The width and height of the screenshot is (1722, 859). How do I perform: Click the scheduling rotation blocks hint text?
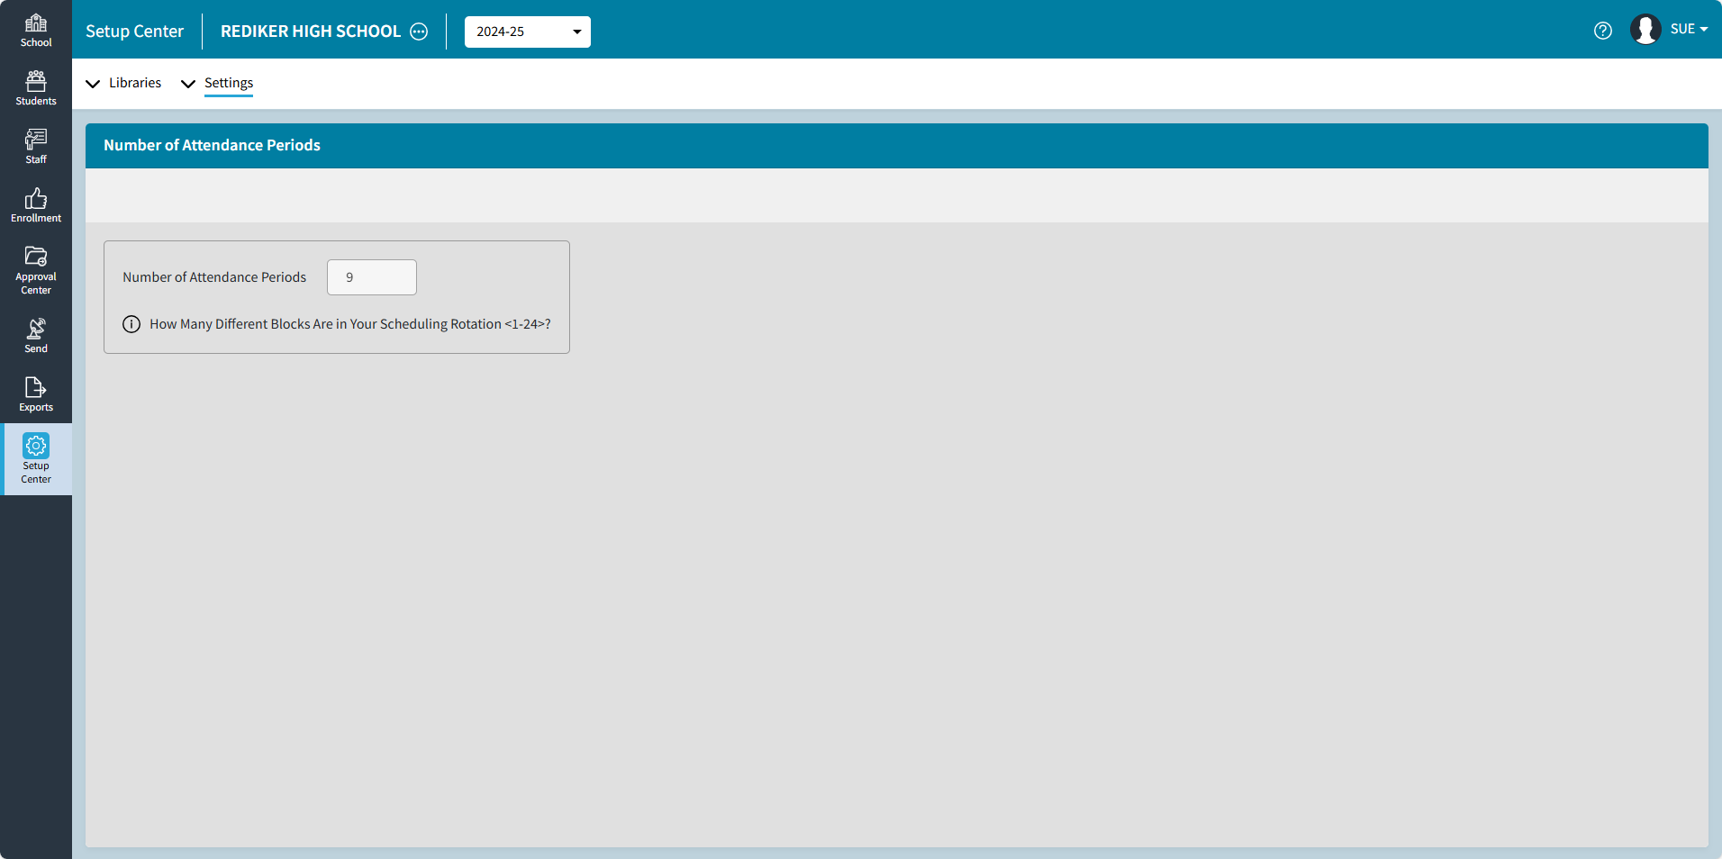click(x=350, y=324)
